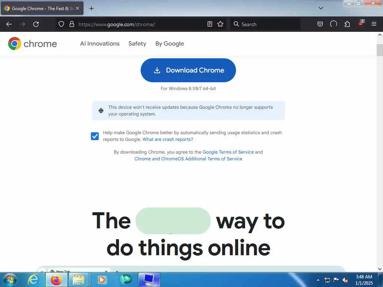Click the unsupported OS notice text
383x287 pixels.
[x=190, y=111]
